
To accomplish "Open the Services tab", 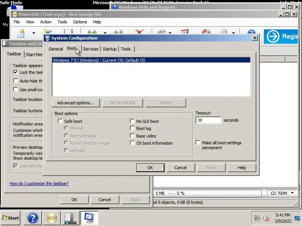I will click(x=91, y=49).
